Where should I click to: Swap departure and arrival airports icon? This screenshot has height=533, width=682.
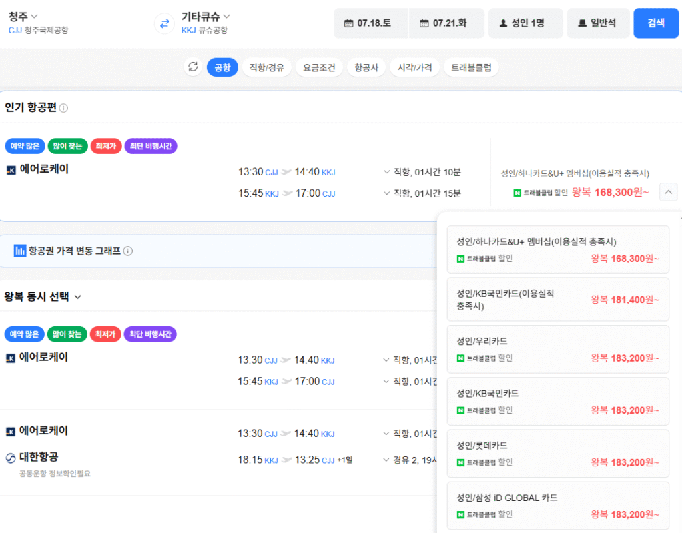tap(165, 23)
